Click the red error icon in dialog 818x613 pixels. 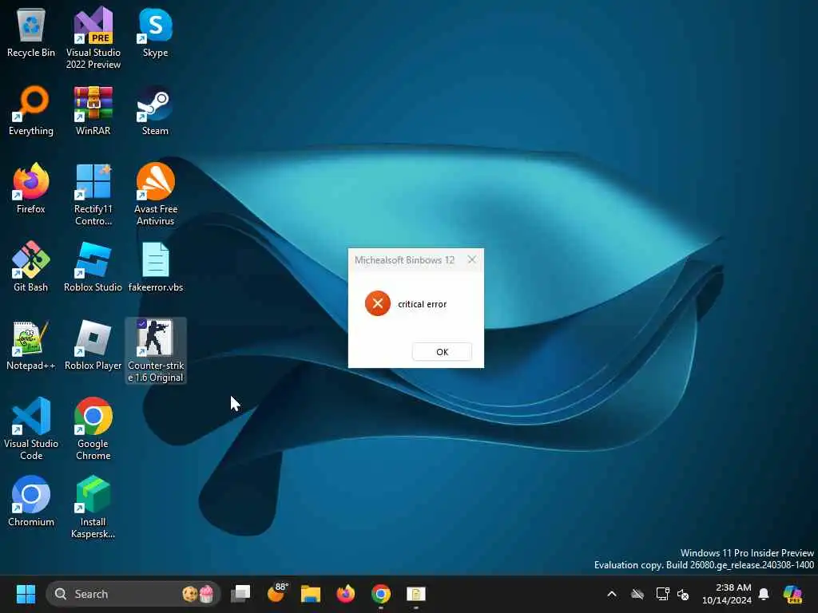(378, 303)
